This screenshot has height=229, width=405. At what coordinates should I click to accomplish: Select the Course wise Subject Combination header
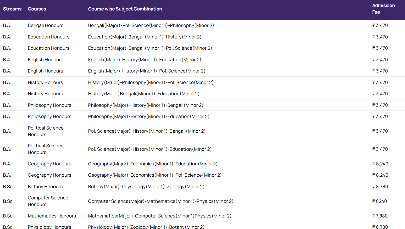[125, 9]
